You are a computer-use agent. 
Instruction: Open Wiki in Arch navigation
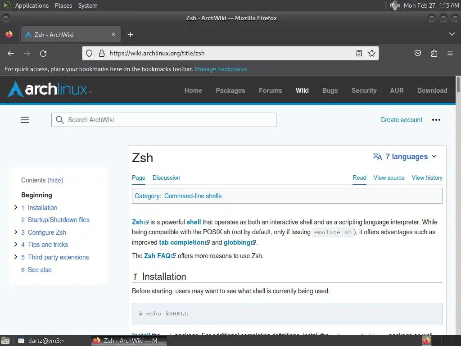(302, 90)
